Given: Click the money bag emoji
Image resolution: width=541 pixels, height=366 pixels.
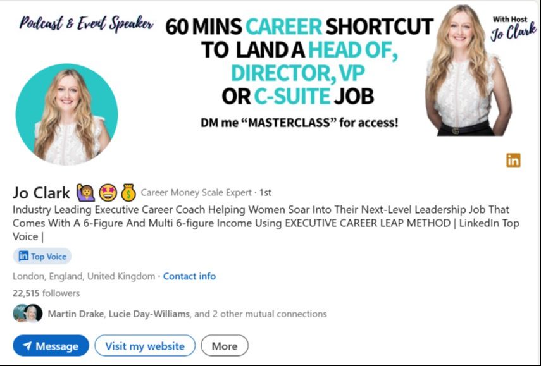Looking at the screenshot, I should point(128,193).
